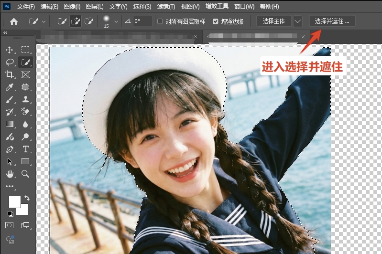This screenshot has height=254, width=382.
Task: Click the brush angle 0° field
Action: (143, 21)
